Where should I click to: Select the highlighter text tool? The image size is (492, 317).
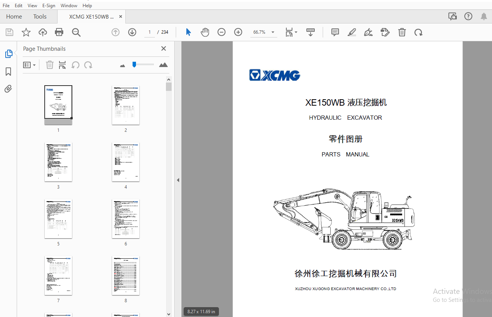click(x=352, y=32)
